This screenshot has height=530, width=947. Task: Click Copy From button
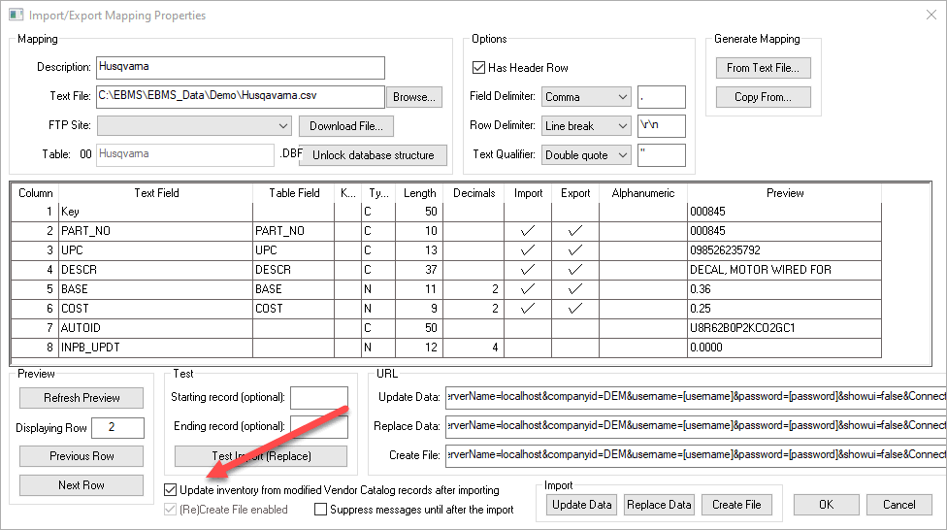[763, 97]
